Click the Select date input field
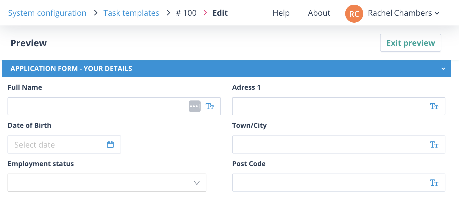This screenshot has width=459, height=199. (64, 144)
